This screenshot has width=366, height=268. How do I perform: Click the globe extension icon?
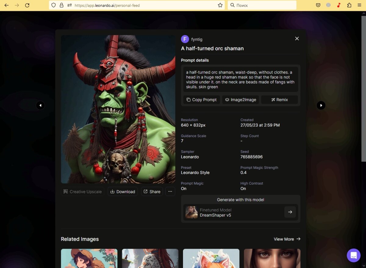coord(328,5)
